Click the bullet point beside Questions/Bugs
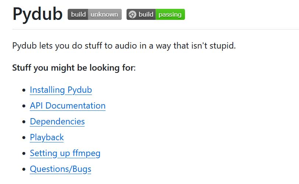The width and height of the screenshot is (299, 184). click(24, 169)
